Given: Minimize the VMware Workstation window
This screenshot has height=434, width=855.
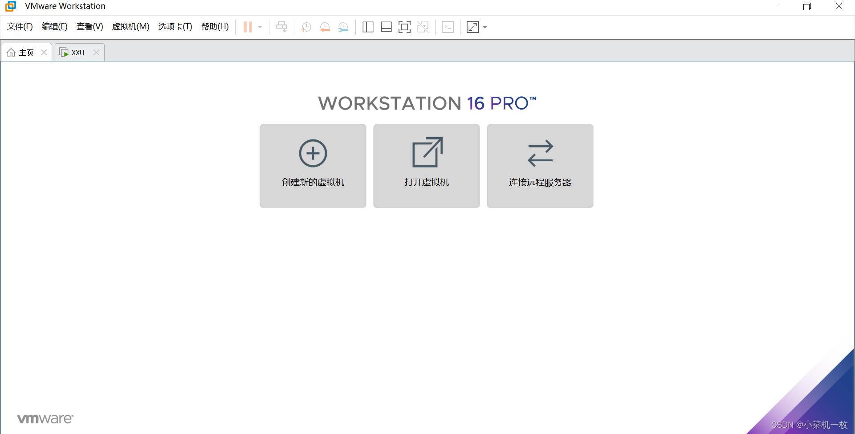Looking at the screenshot, I should click(776, 6).
